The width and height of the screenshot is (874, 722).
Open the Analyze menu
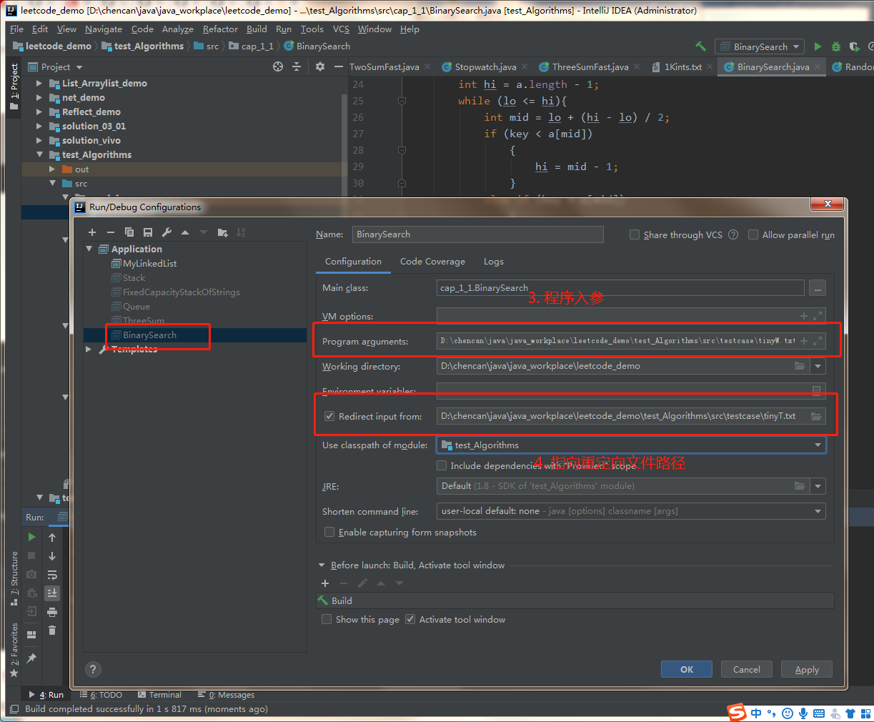[178, 29]
